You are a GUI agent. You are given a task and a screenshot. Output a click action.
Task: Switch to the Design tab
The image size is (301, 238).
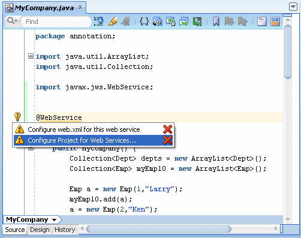coord(40,230)
